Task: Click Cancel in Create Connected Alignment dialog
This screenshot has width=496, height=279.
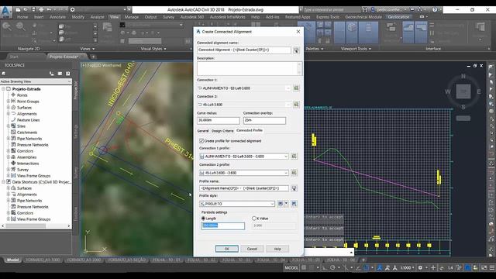Action: point(252,249)
